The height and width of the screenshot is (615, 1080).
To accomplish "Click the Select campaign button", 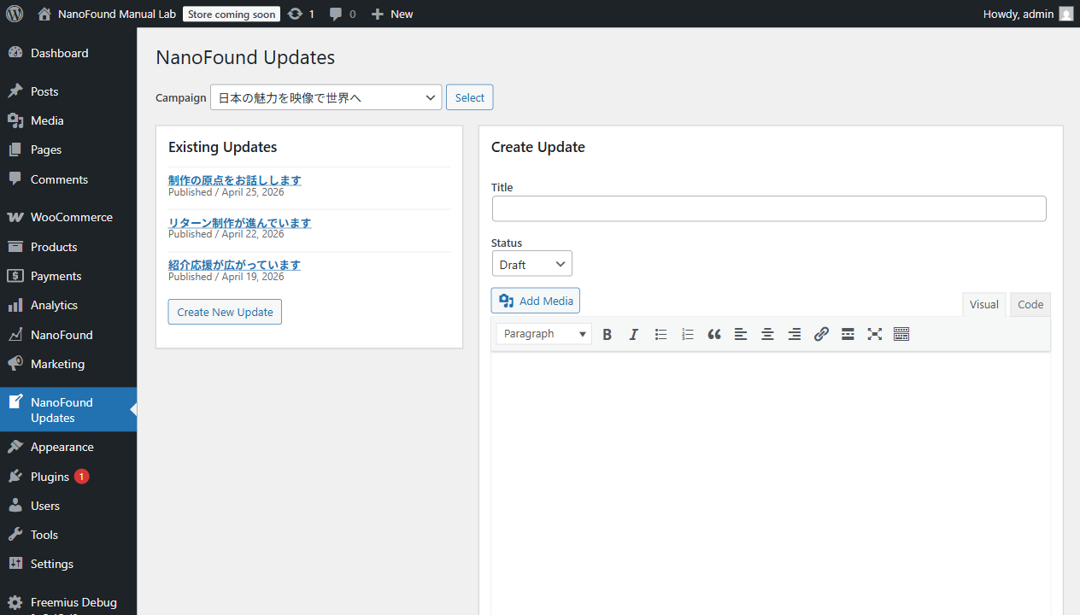I will click(x=469, y=97).
